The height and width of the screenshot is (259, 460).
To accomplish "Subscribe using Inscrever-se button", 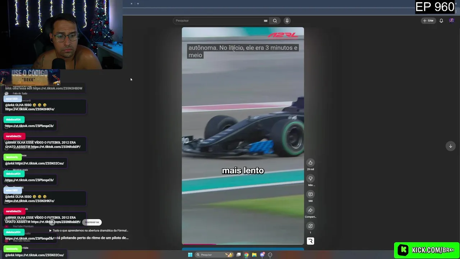I will 92,222.
